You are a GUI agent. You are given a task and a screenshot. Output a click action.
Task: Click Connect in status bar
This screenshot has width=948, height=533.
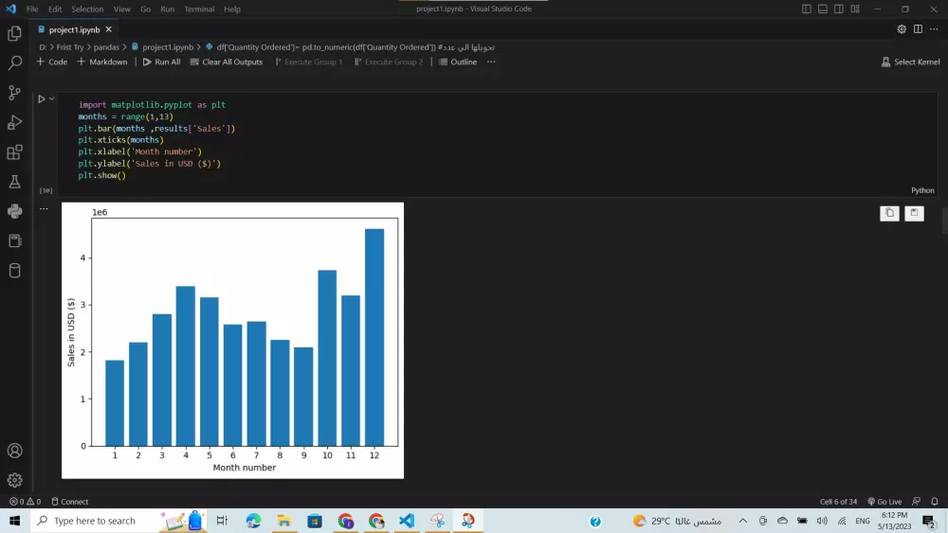pyautogui.click(x=70, y=502)
